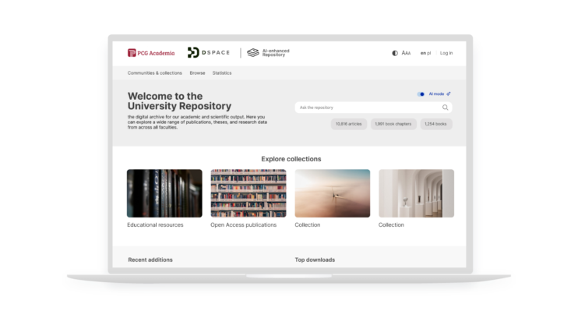The image size is (578, 318).
Task: Click the AI mode sparkle icon
Action: click(x=449, y=94)
